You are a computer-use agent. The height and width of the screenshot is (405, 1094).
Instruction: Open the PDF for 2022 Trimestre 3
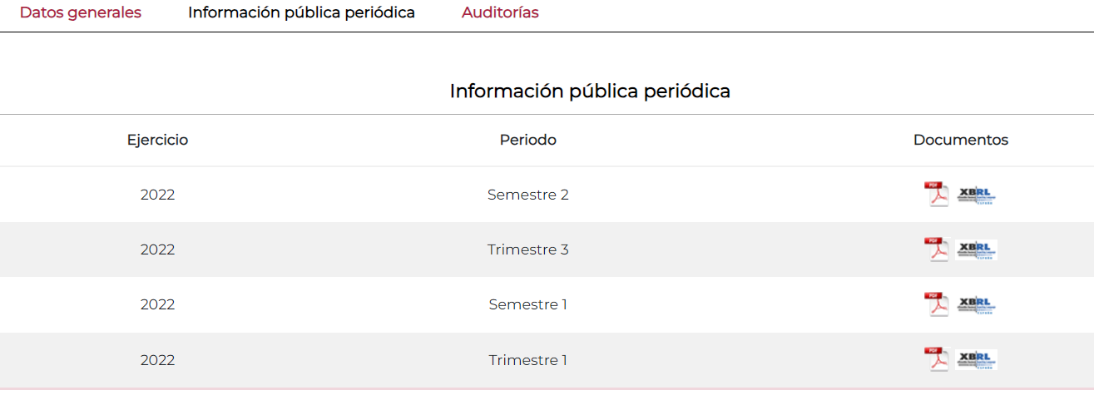[x=936, y=249]
